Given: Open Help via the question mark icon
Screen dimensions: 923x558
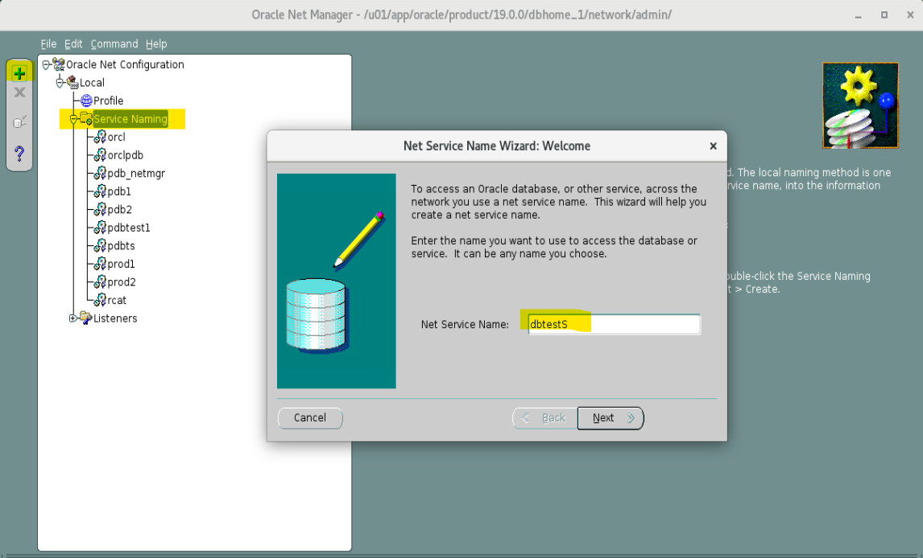Looking at the screenshot, I should click(19, 154).
